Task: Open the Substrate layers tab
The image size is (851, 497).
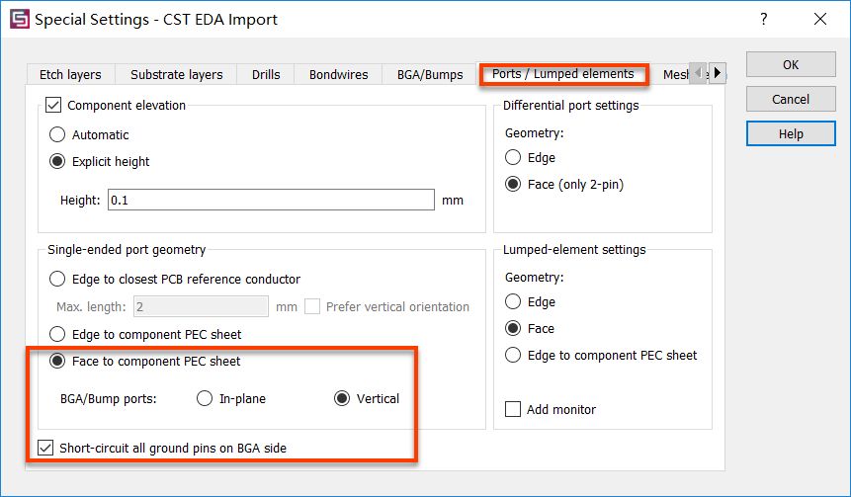Action: (x=176, y=74)
